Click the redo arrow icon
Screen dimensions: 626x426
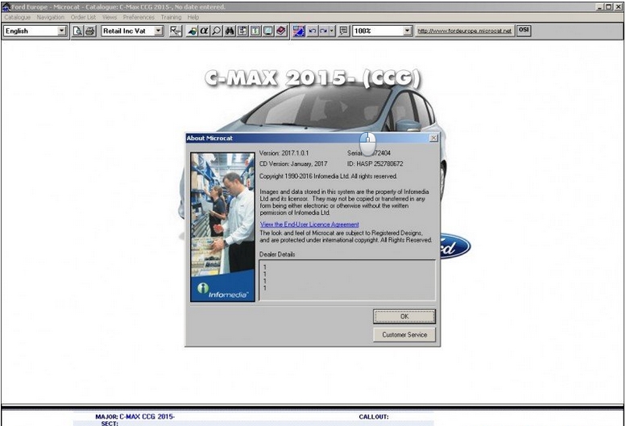point(323,31)
